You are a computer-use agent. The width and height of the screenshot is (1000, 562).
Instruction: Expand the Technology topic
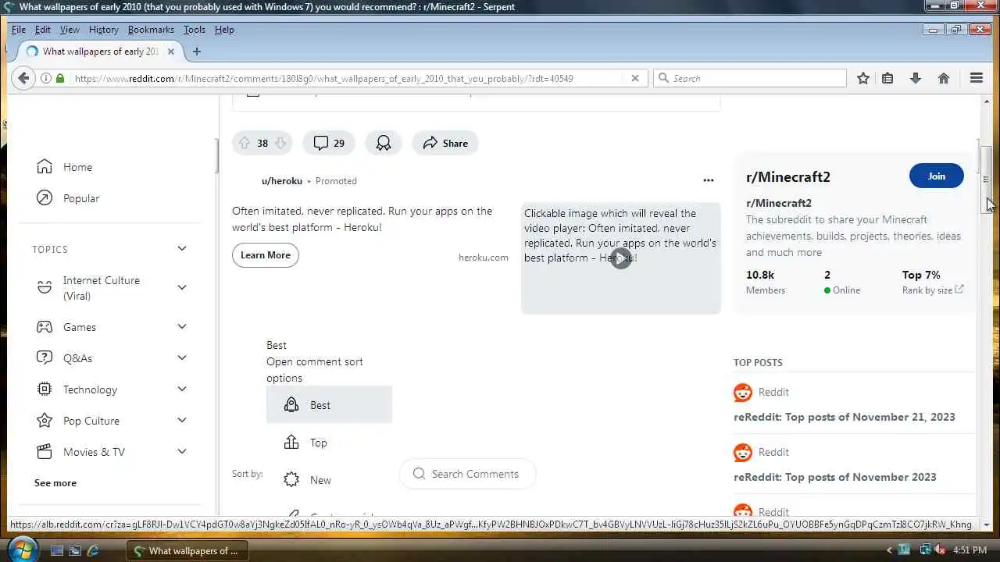182,389
